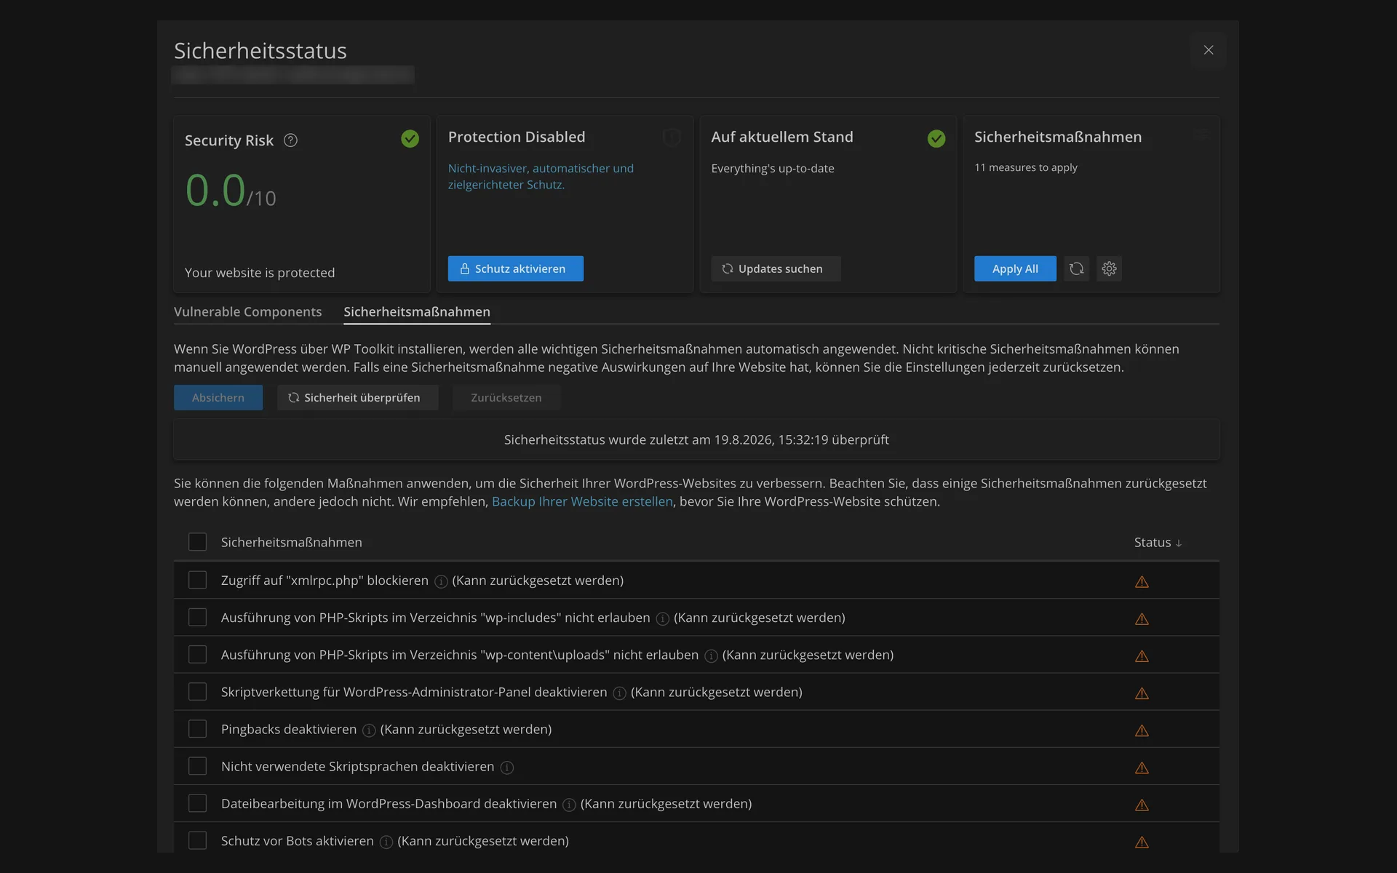
Task: Click warning triangle in wp-content\uploads row
Action: pyautogui.click(x=1142, y=655)
